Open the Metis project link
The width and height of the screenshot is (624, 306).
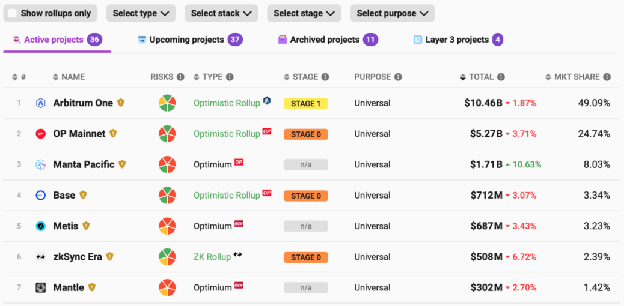(x=66, y=226)
